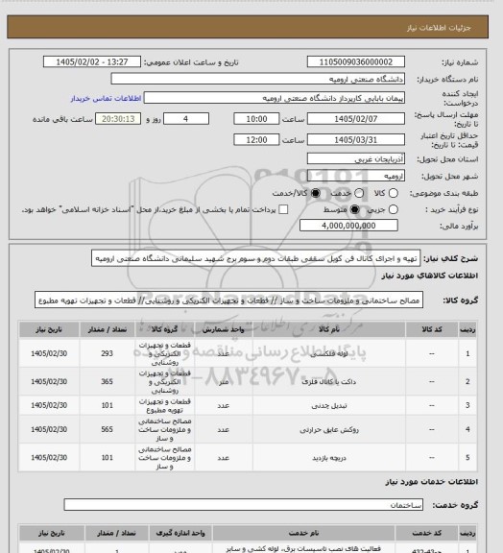Open the buyer contact information link
503x553 pixels.
tap(106, 98)
